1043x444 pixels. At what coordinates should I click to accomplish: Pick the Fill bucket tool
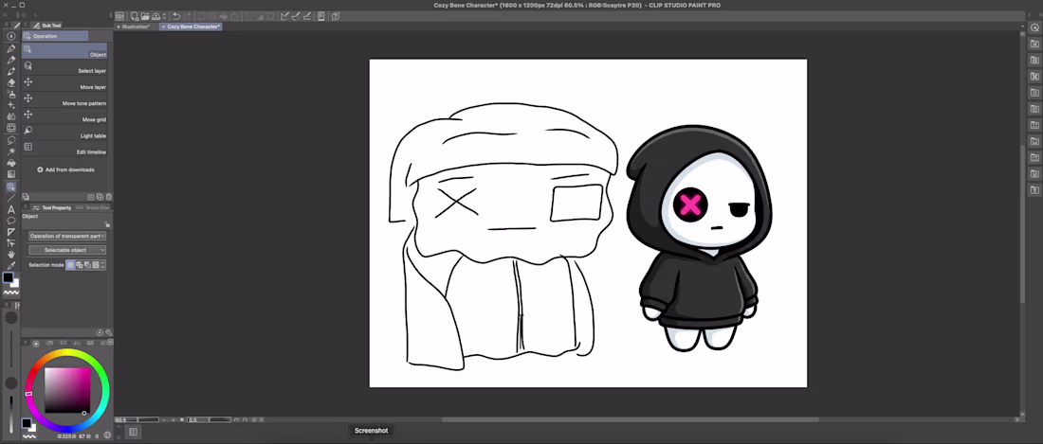point(11,163)
